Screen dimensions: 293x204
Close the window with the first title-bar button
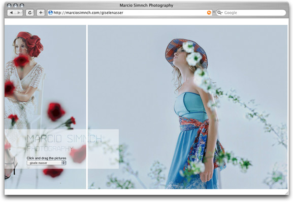click(9, 5)
